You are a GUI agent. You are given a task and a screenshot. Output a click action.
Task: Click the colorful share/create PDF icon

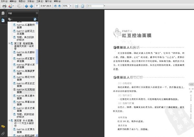coord(10,6)
